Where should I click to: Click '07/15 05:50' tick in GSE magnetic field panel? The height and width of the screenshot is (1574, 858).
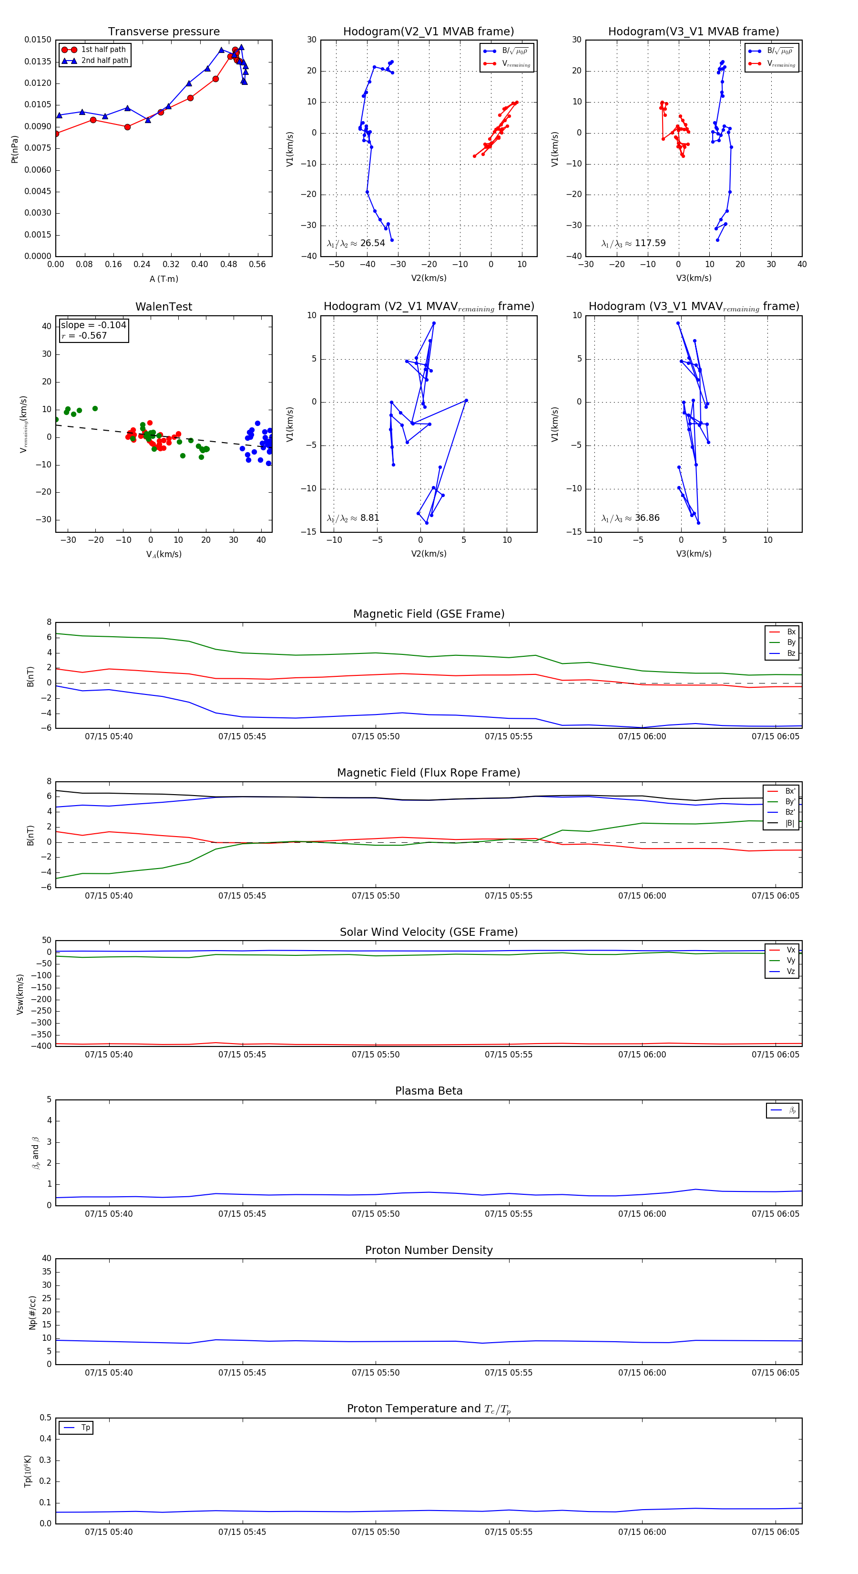376,737
